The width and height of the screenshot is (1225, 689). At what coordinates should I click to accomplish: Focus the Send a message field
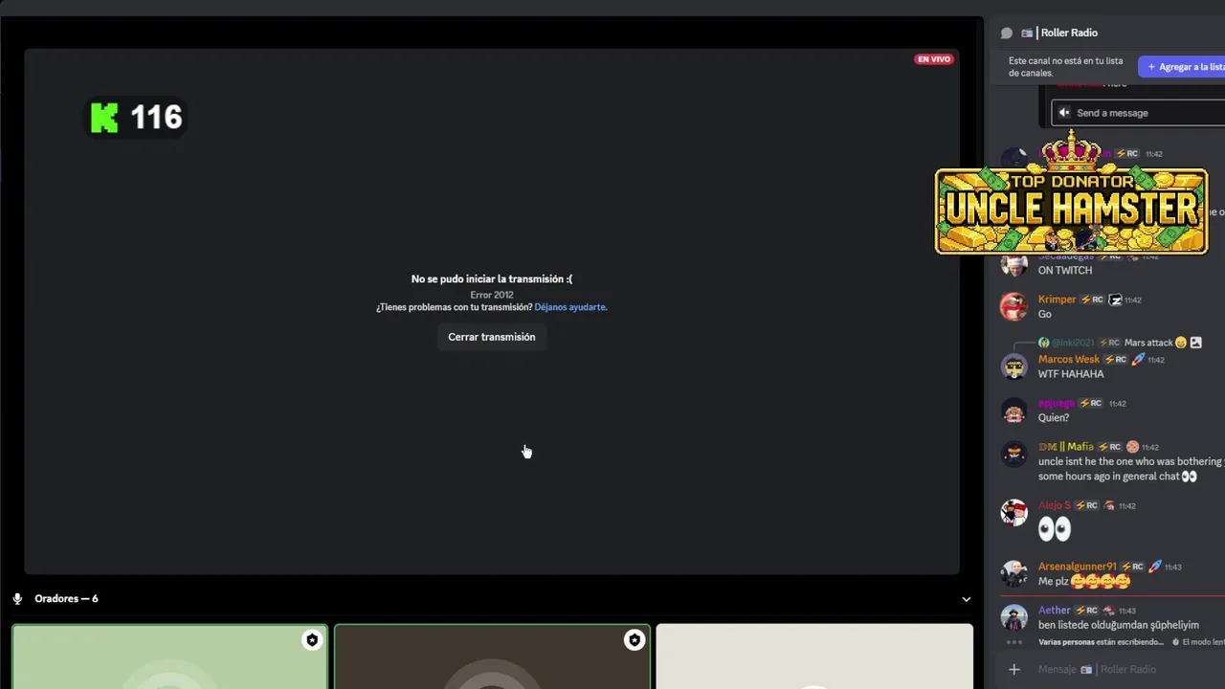1139,113
